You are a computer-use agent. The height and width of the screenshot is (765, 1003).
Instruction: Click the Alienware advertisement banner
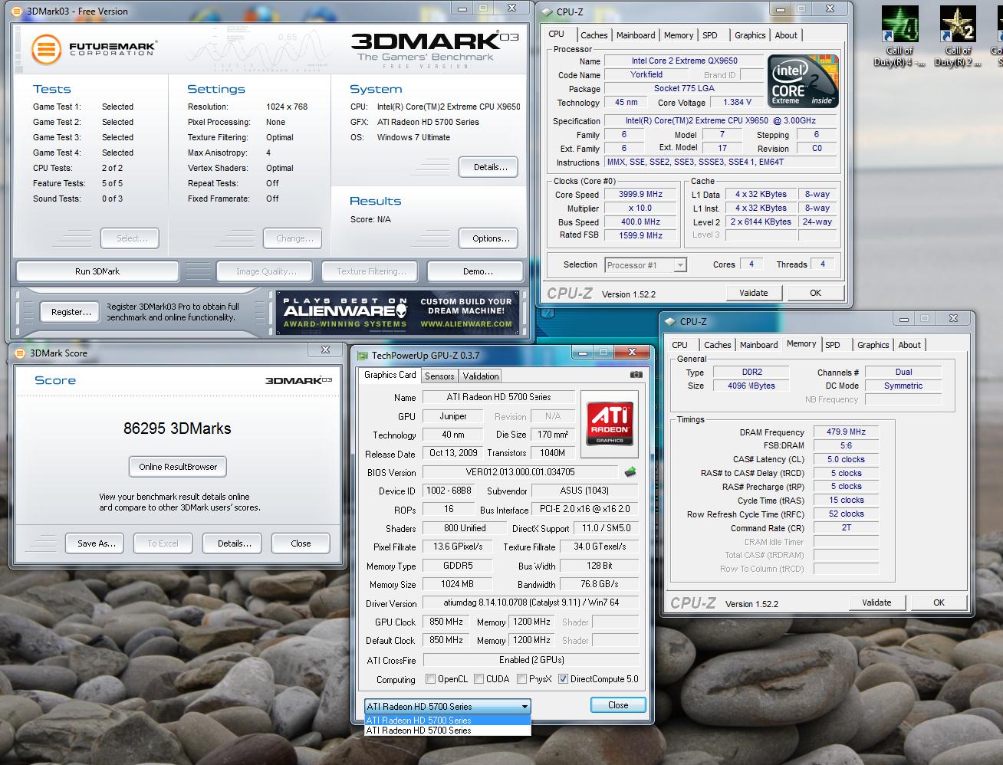[399, 313]
